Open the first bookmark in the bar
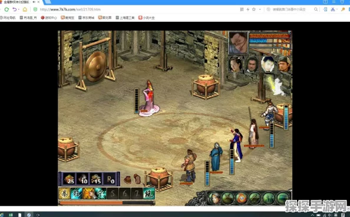350x217 pixels. 8,18
